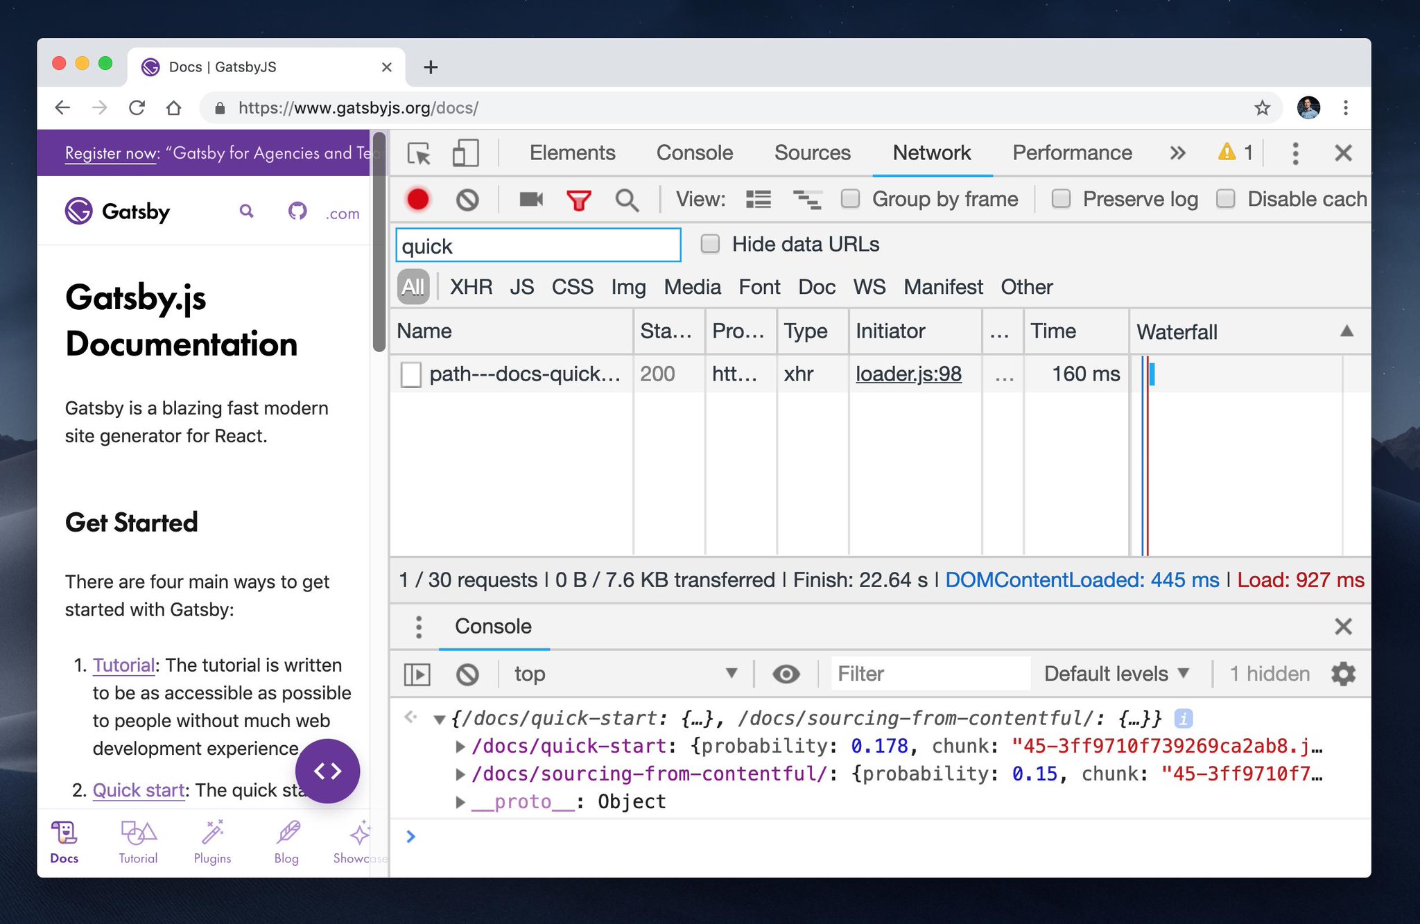Select the inspect element cursor icon

(x=419, y=153)
